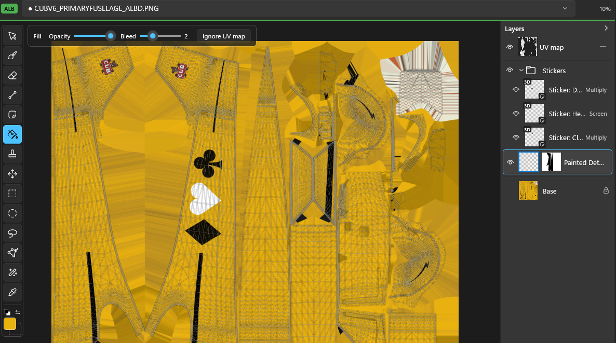Click the 10% zoom level
The width and height of the screenshot is (616, 343).
coord(605,9)
